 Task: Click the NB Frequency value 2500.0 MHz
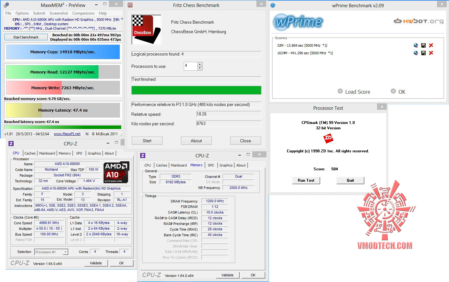(238, 188)
